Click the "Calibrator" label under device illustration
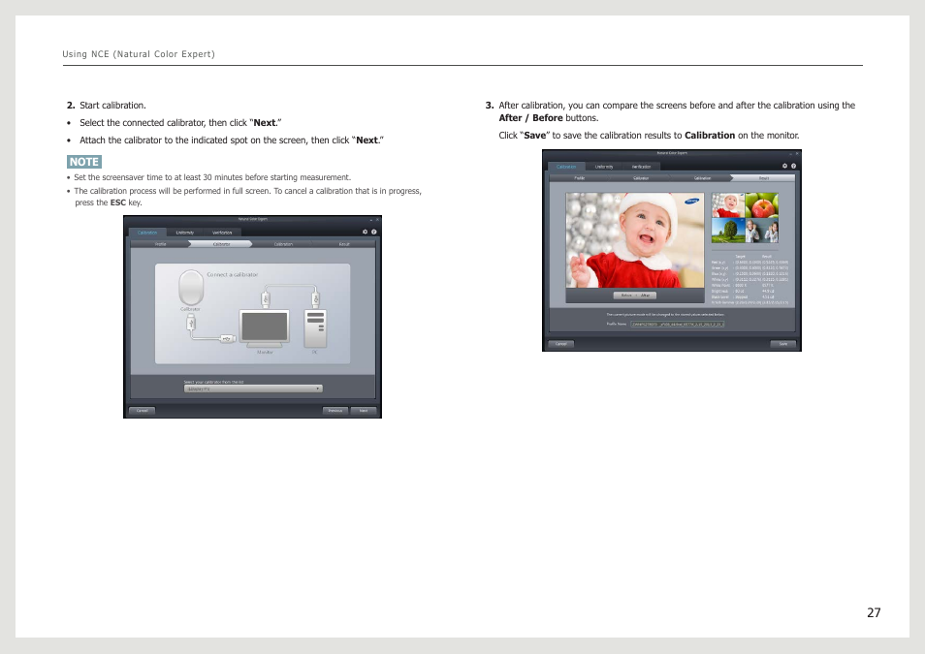This screenshot has height=654, width=925. pyautogui.click(x=190, y=309)
